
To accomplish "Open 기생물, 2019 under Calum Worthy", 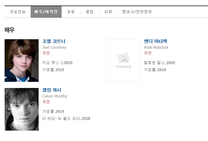I will 53,111.
